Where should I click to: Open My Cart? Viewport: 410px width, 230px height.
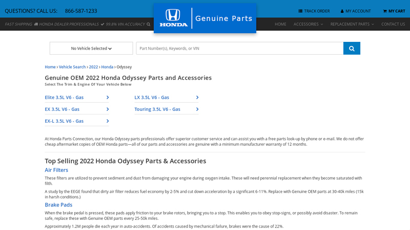pos(394,11)
